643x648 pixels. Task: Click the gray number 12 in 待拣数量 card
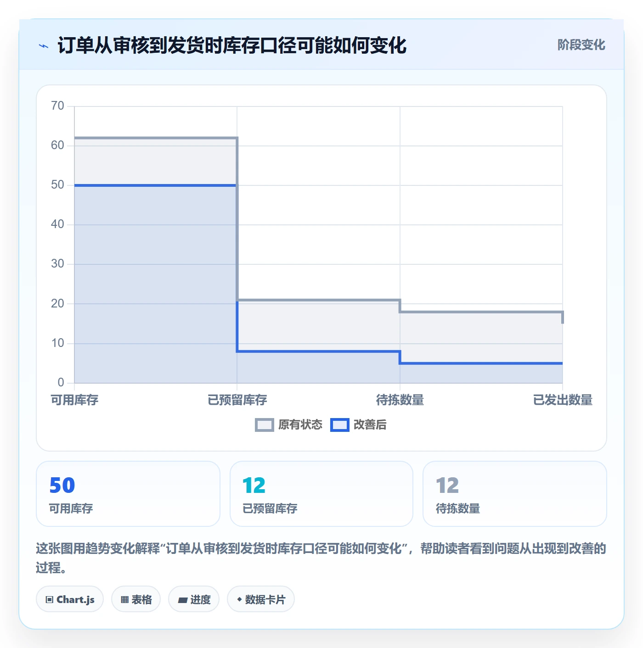(447, 486)
